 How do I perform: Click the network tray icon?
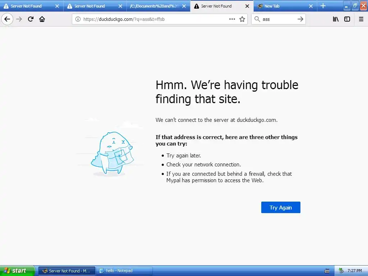pos(341,271)
